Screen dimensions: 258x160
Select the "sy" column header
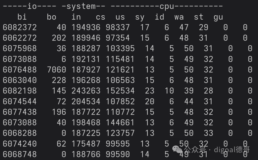tap(140, 17)
